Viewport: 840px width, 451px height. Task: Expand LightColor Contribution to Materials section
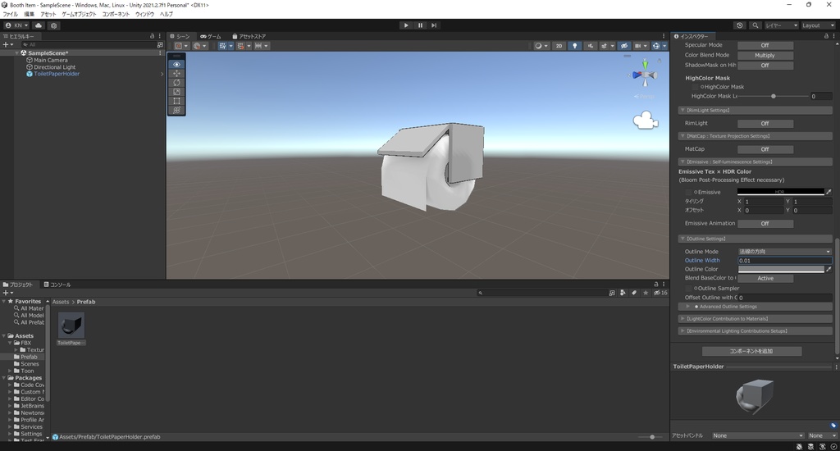point(755,319)
